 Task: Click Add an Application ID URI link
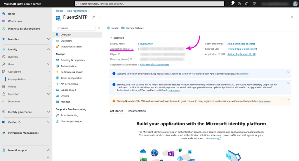[241, 54]
